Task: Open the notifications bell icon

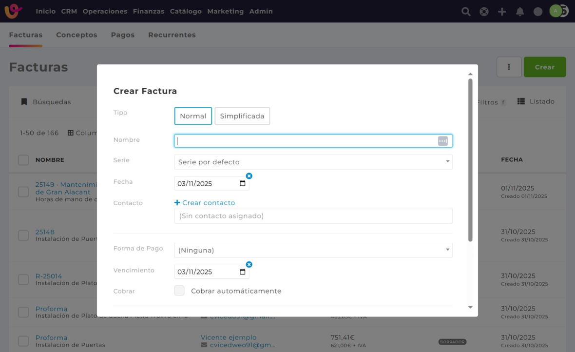Action: (x=520, y=12)
